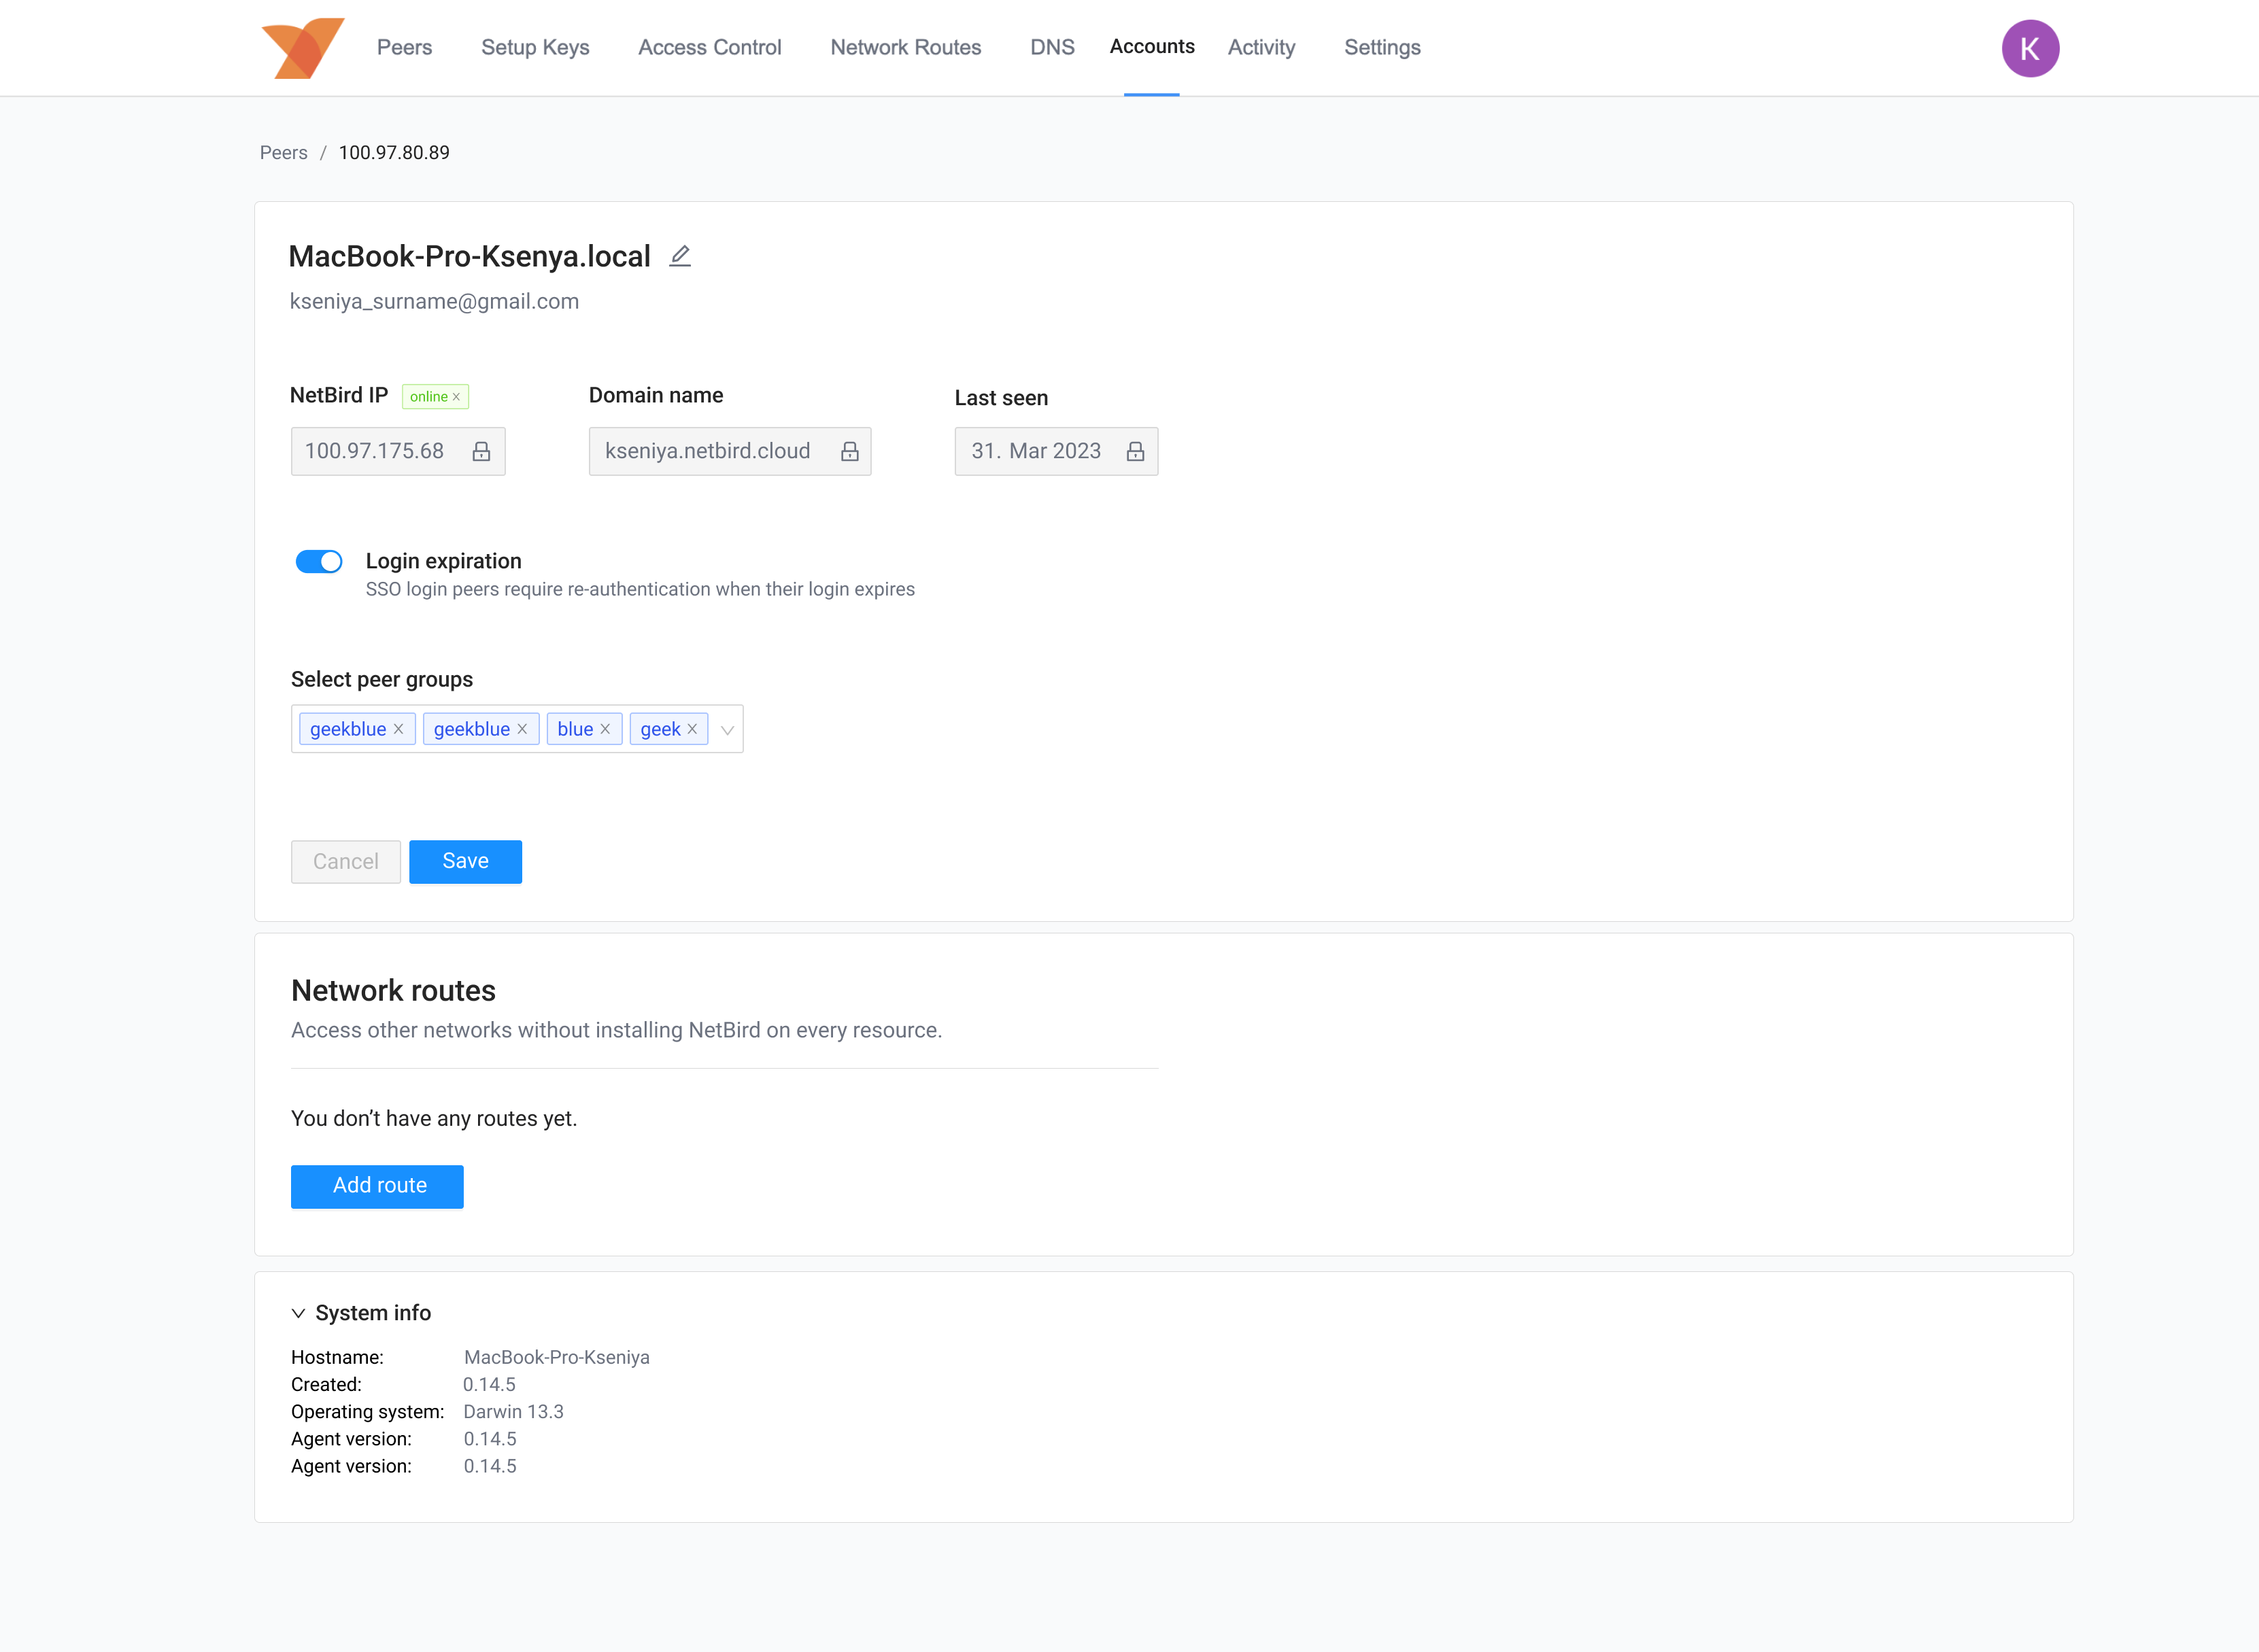Dismiss the online status badge

(456, 396)
